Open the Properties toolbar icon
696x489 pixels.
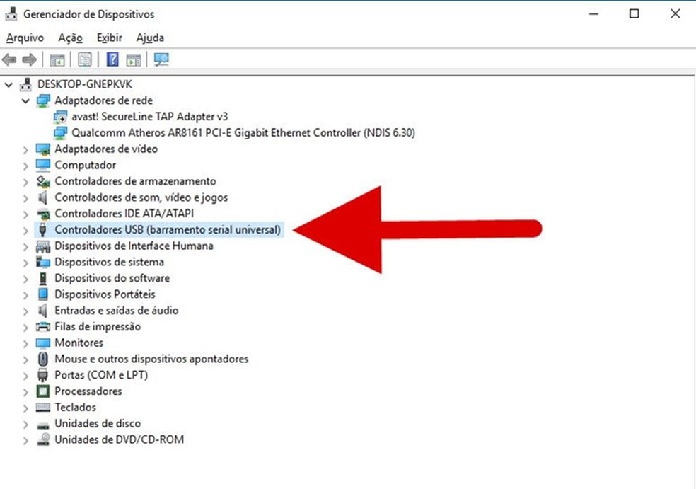pos(85,59)
